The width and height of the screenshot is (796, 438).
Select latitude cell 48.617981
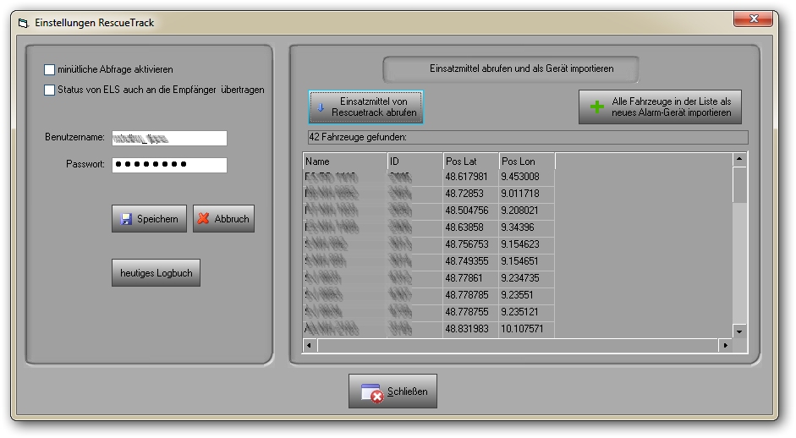471,177
